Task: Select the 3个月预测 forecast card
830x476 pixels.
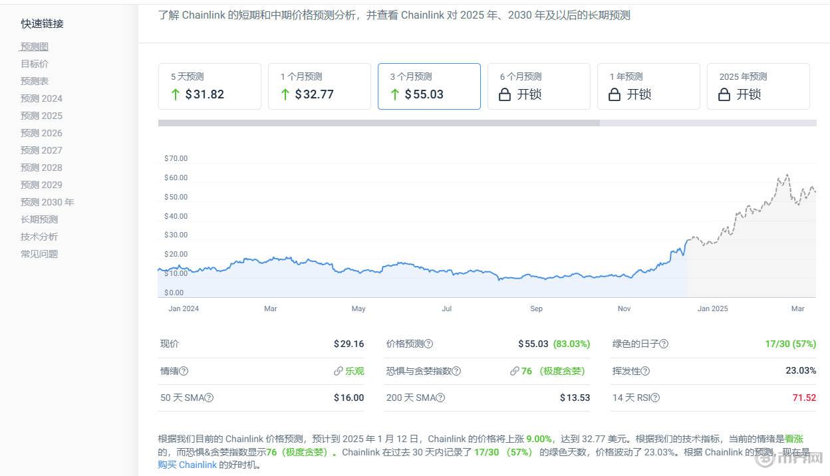Action: (x=429, y=86)
